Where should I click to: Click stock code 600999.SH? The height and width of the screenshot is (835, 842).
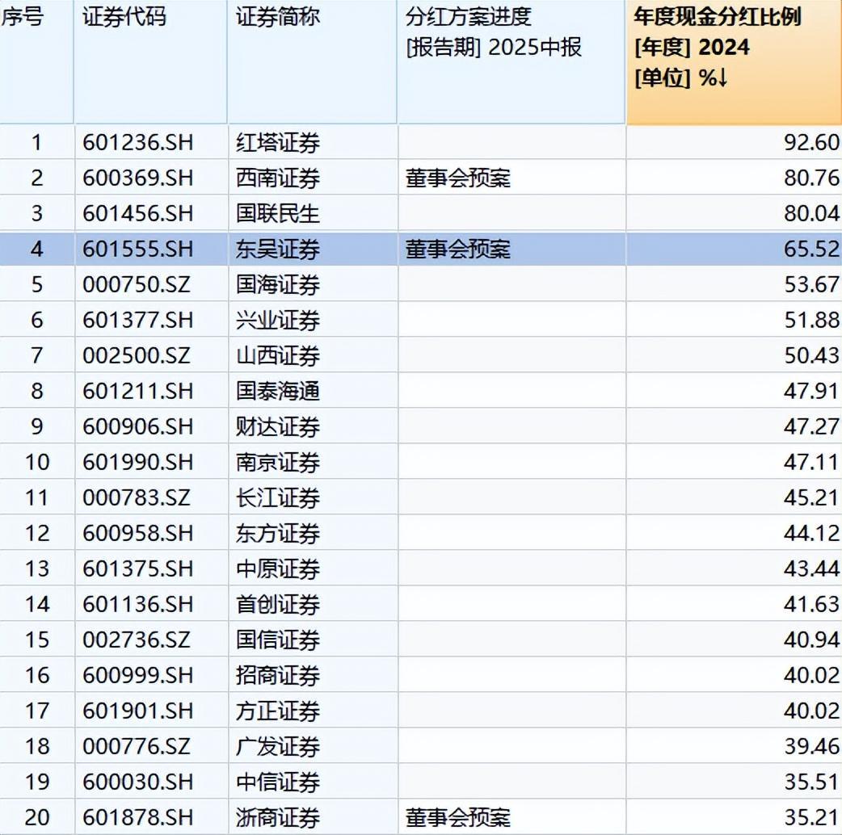[138, 675]
